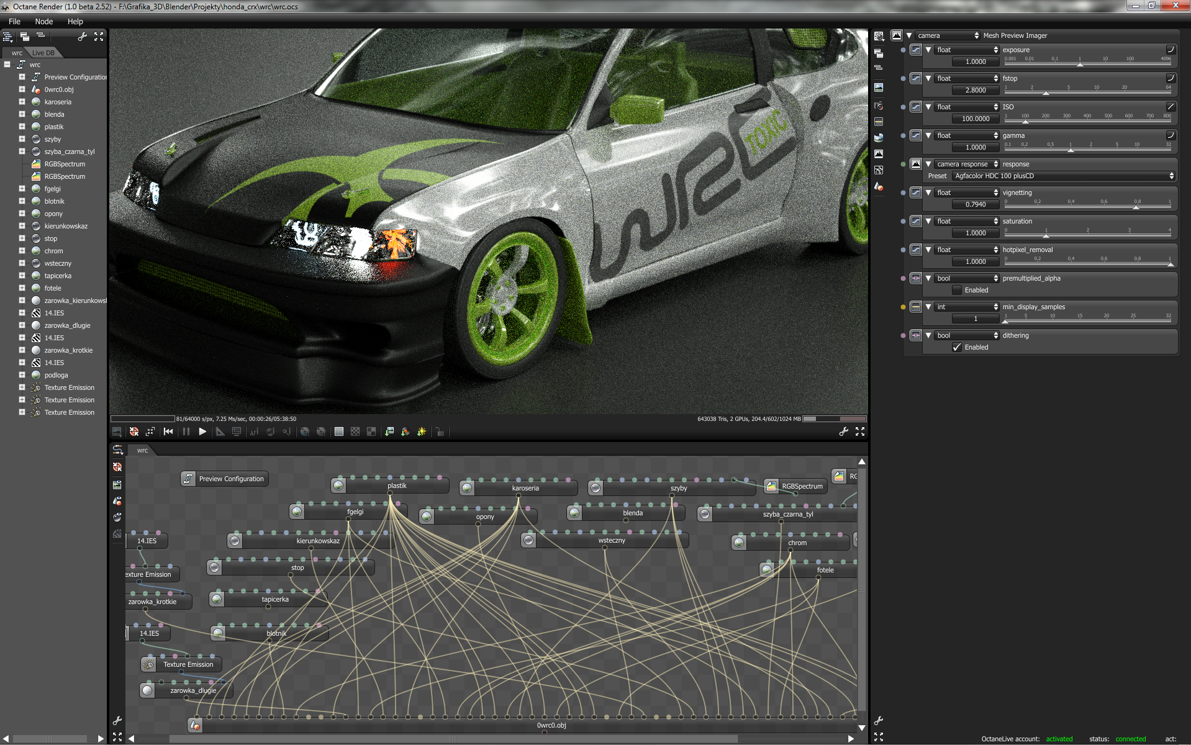Click the yellow-stripe kernel icon in inspector sidebar
Image resolution: width=1191 pixels, height=745 pixels.
point(879,122)
